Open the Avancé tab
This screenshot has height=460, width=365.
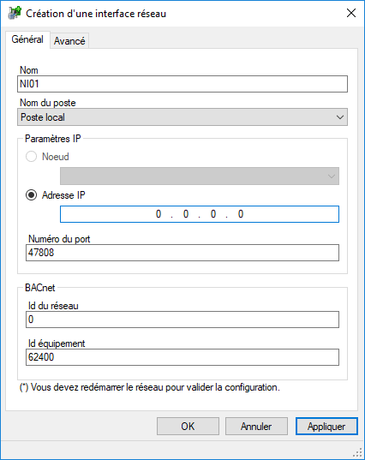point(69,41)
